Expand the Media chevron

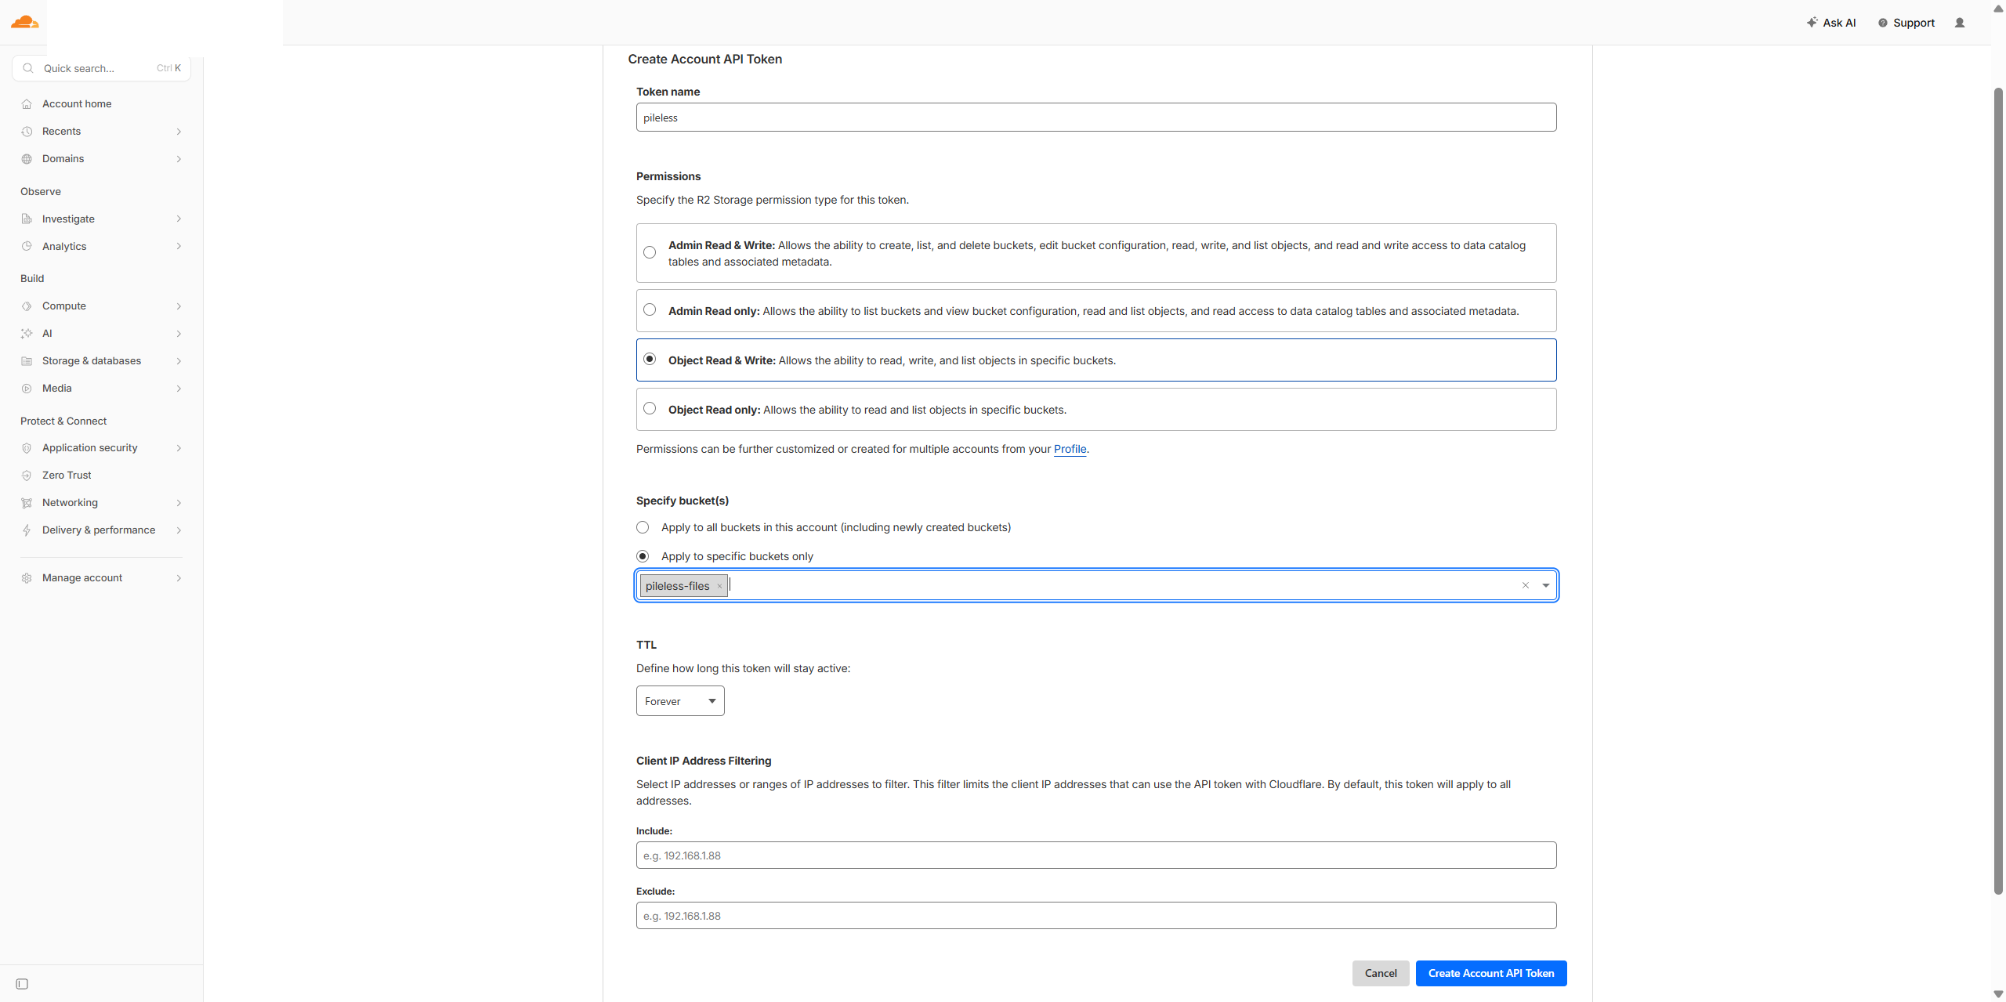coord(179,389)
